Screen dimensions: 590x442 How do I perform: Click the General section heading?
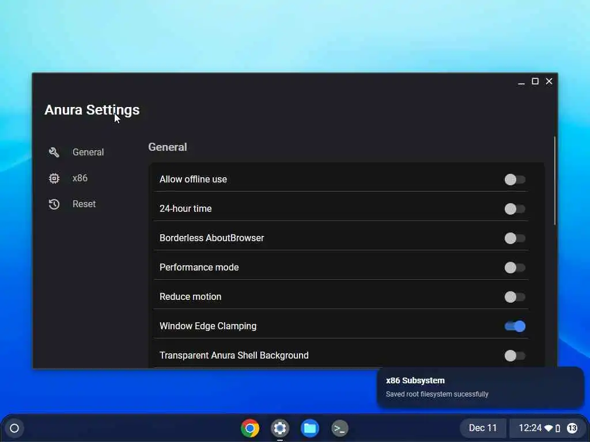pos(168,147)
